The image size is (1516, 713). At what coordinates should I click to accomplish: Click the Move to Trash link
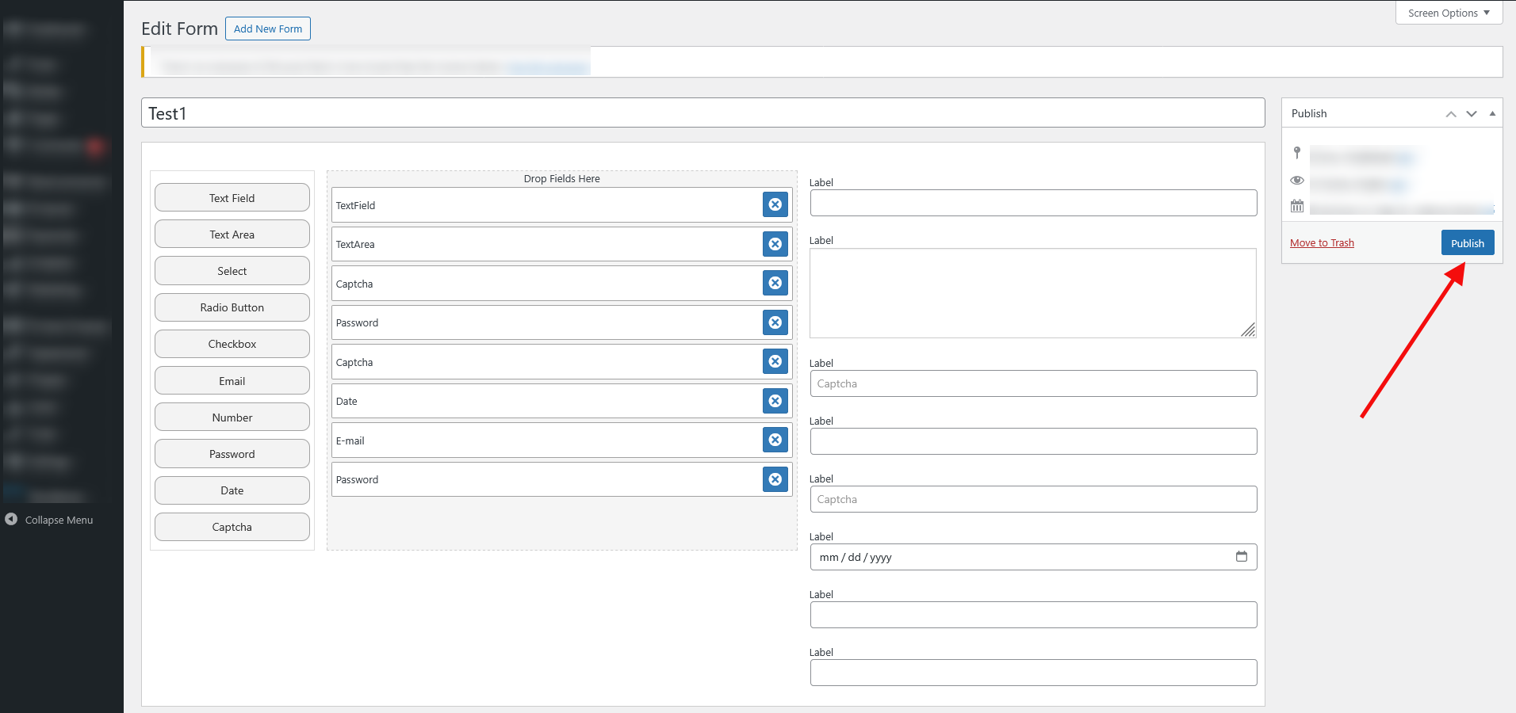coord(1322,243)
